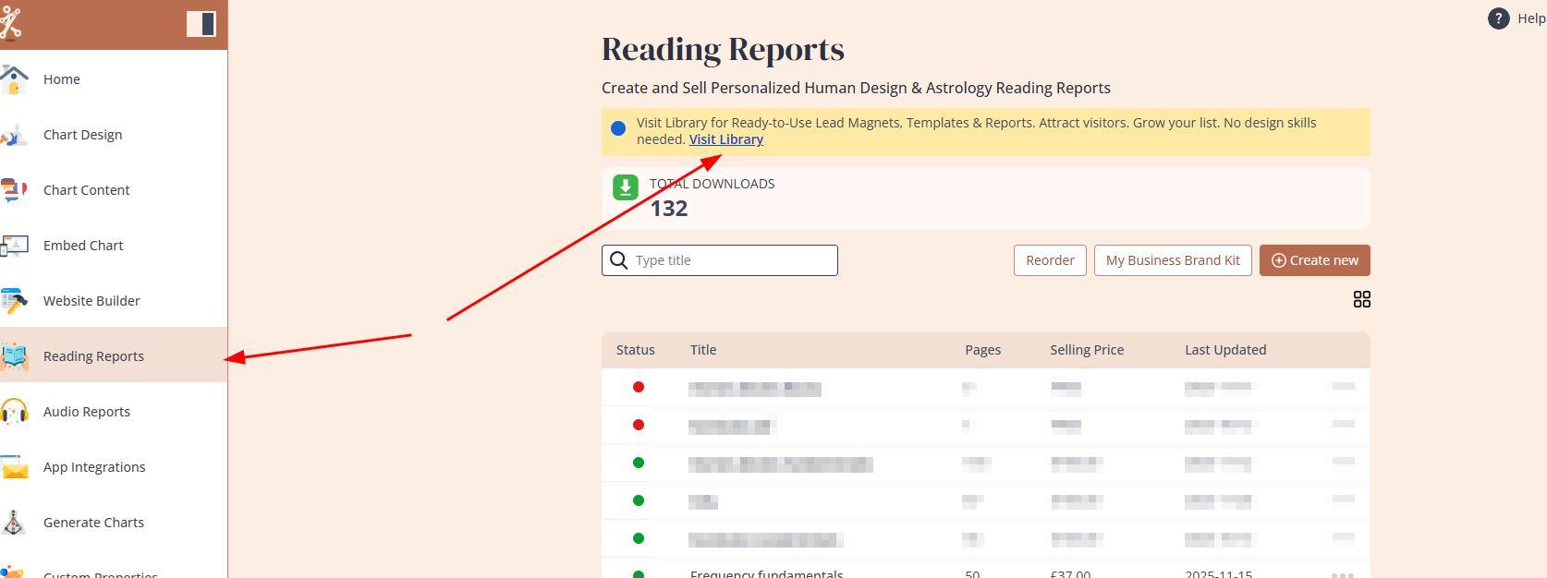Open the Frequency fundamentals row options menu
Image resolution: width=1547 pixels, height=578 pixels.
coord(1342,573)
